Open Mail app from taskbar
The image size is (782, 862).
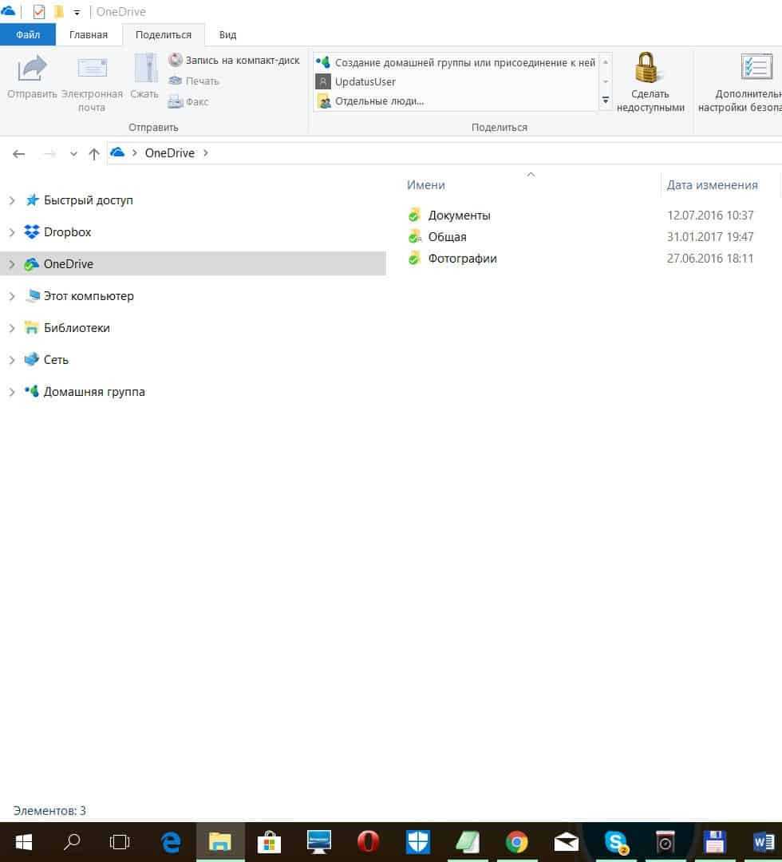pos(566,842)
